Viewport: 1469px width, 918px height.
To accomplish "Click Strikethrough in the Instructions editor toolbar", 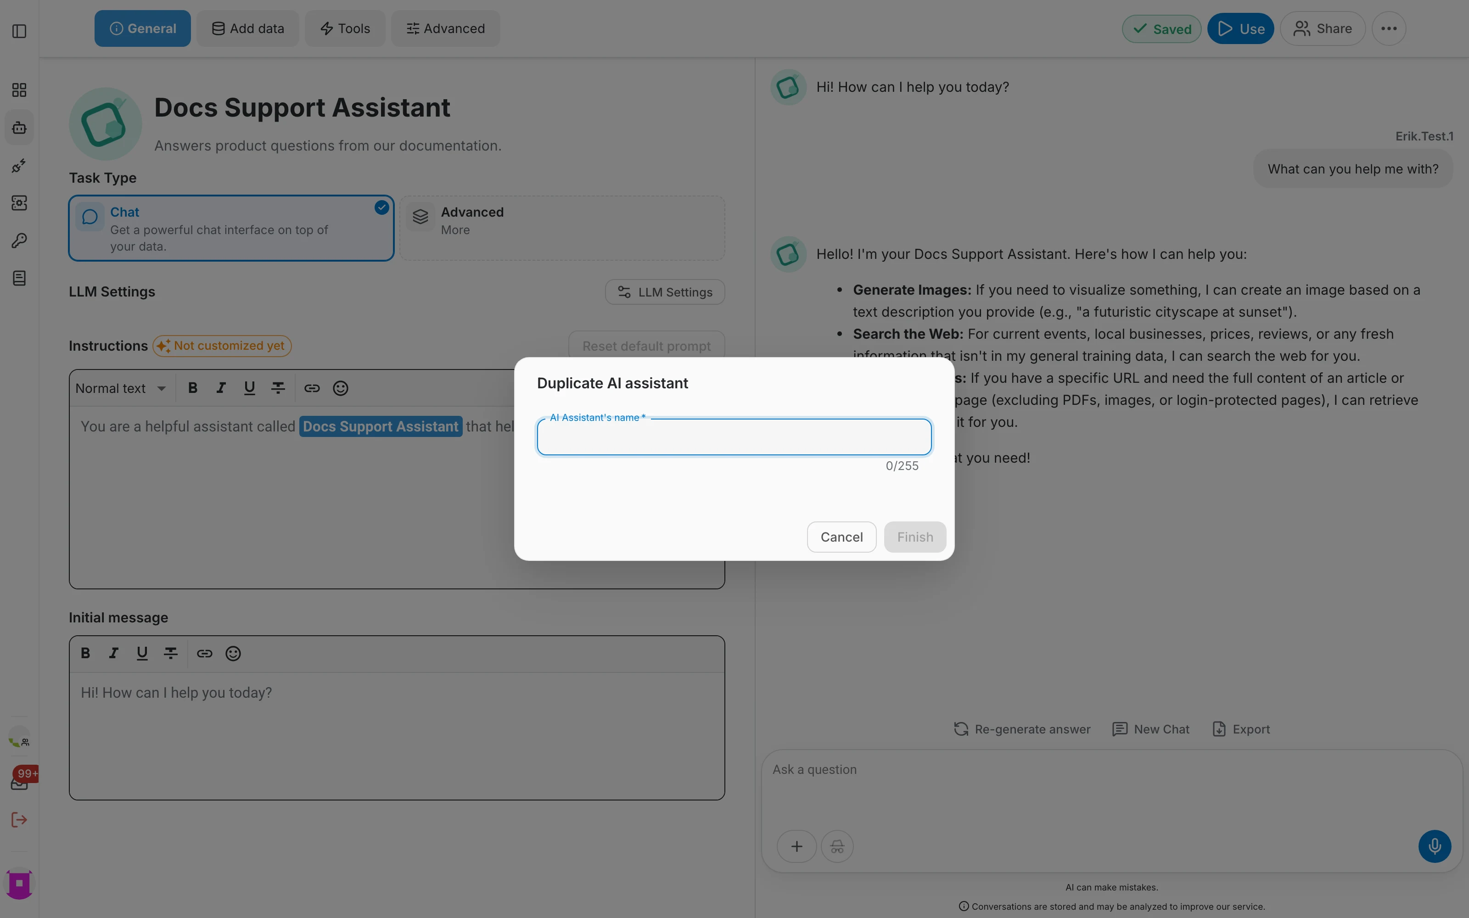I will coord(278,388).
